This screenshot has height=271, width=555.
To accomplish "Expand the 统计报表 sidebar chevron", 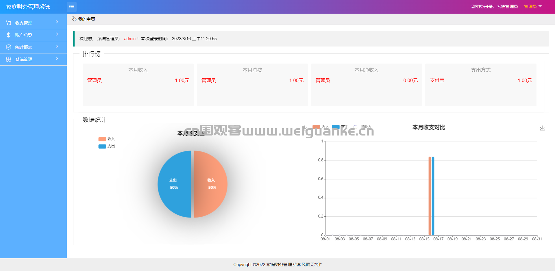I will [57, 46].
